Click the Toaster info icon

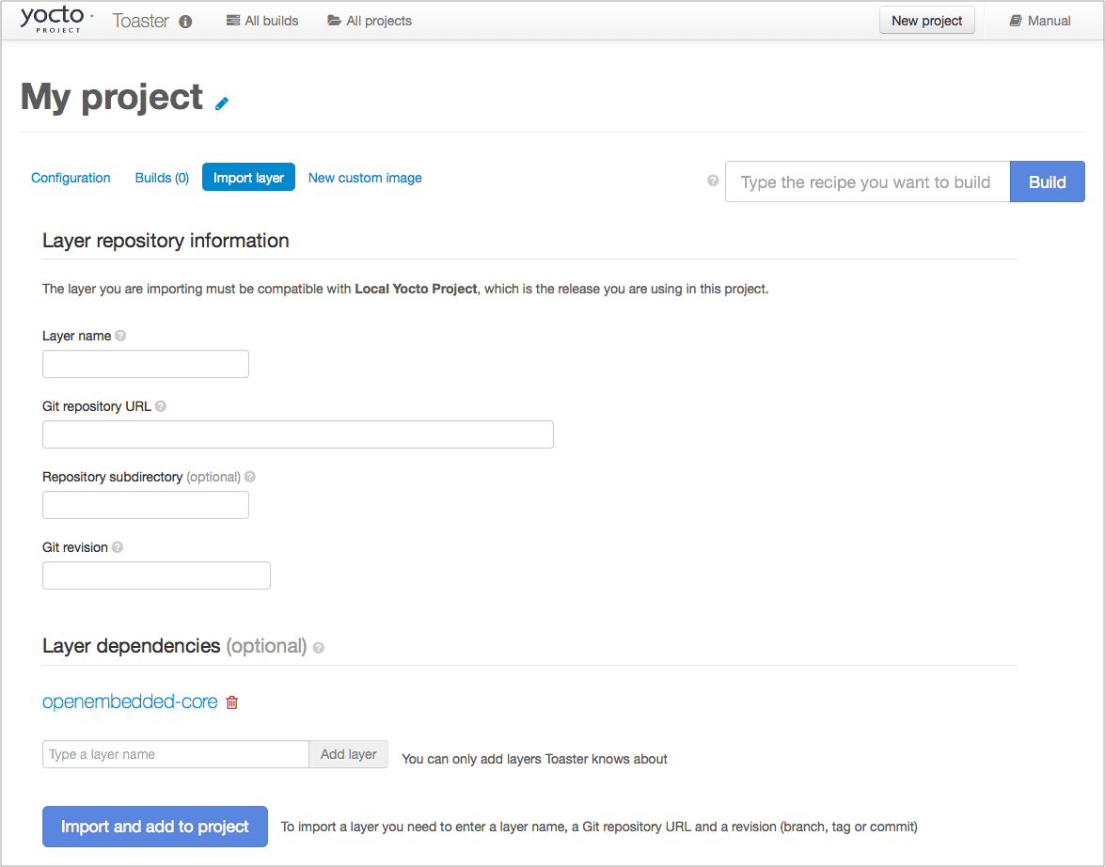[185, 22]
